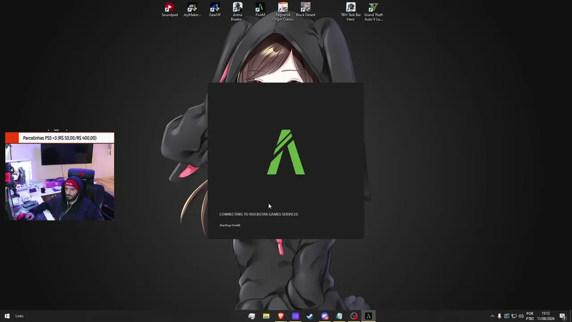Show hidden system tray icons
The image size is (572, 322).
click(x=492, y=316)
